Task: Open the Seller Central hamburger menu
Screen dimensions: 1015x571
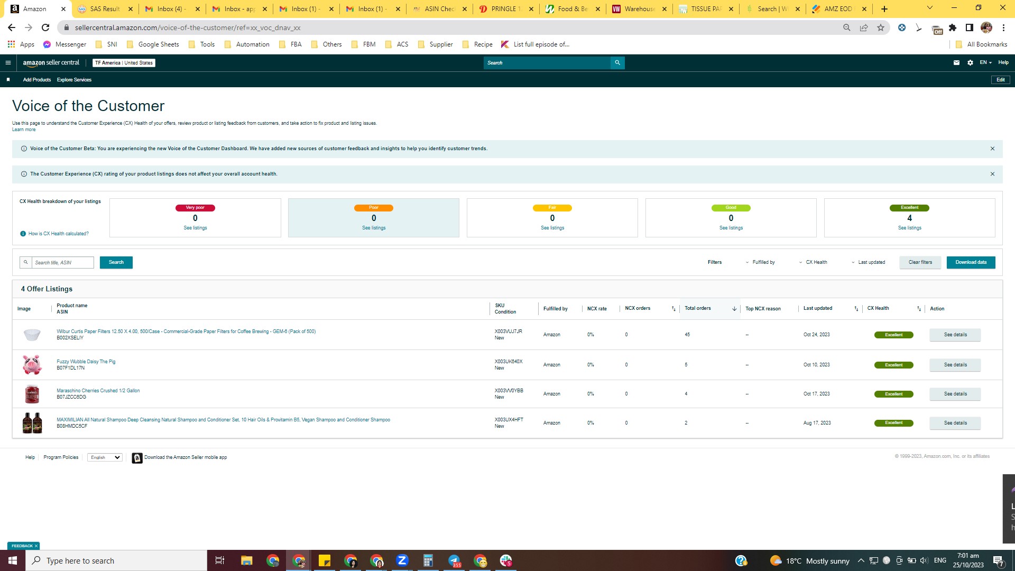Action: pyautogui.click(x=8, y=63)
